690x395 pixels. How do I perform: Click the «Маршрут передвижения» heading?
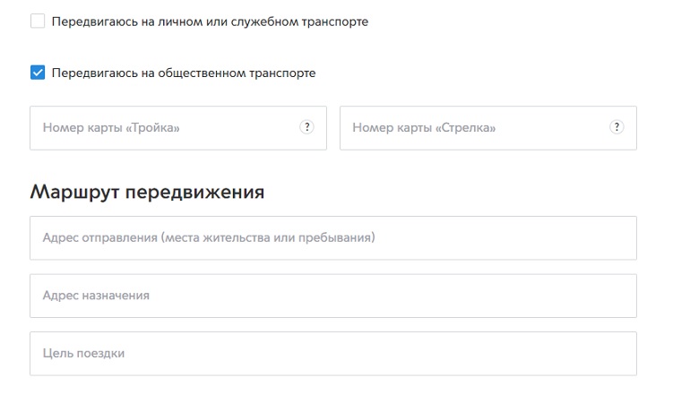tap(147, 193)
